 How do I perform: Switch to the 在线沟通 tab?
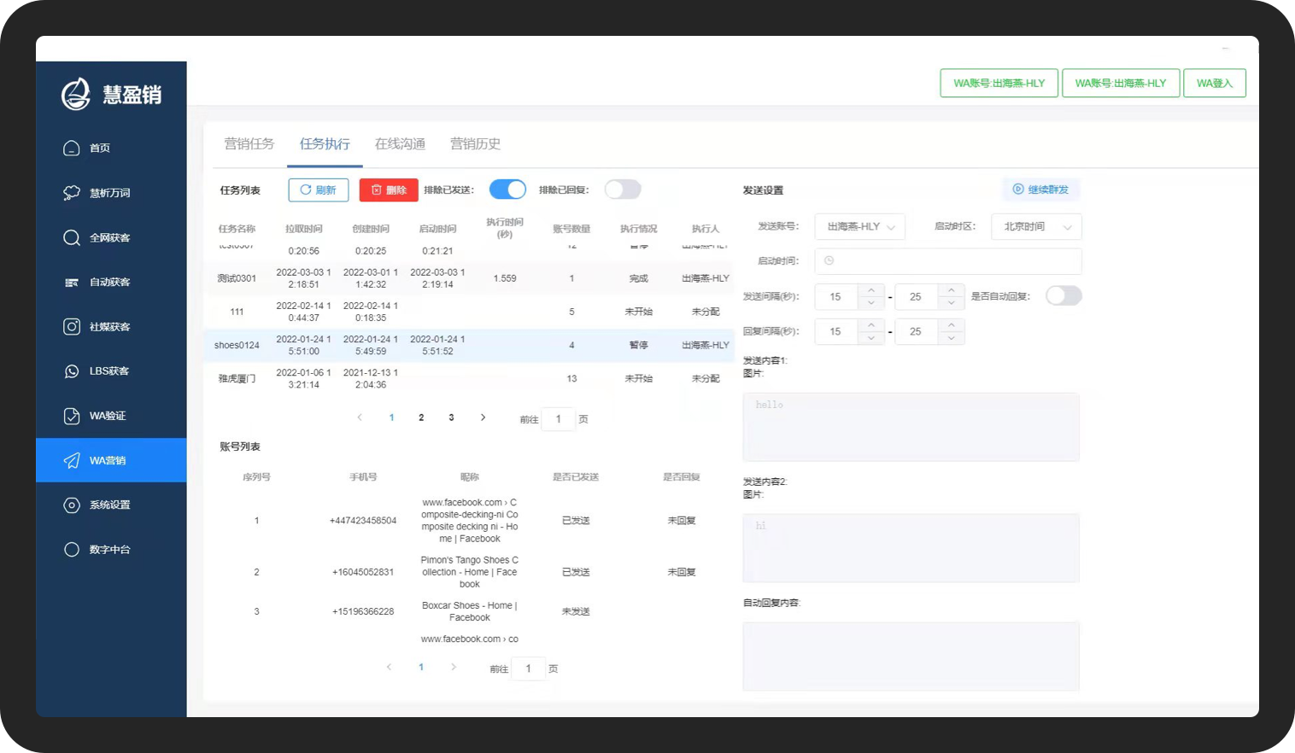point(400,143)
